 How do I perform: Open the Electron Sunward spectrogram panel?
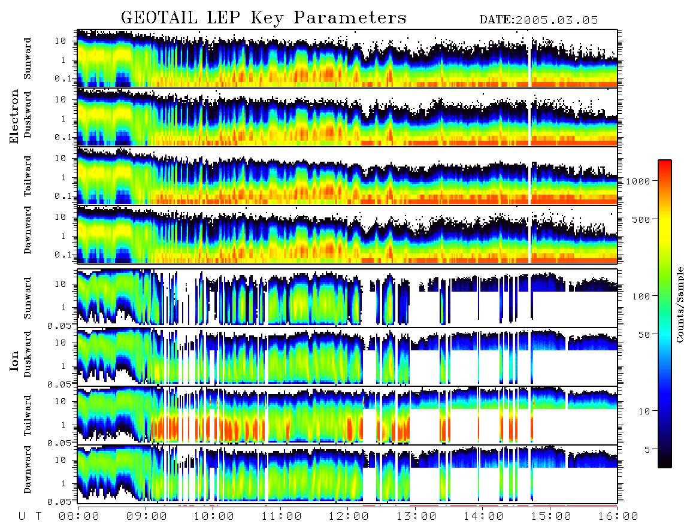(x=347, y=58)
